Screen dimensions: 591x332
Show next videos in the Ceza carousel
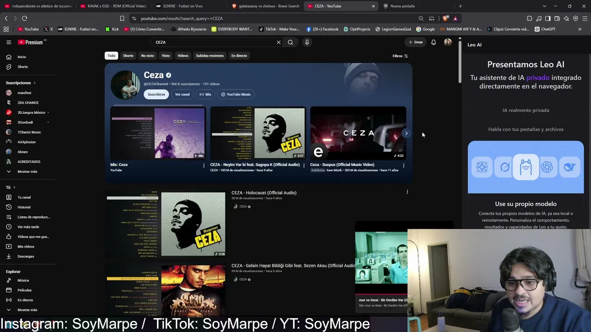coord(406,133)
